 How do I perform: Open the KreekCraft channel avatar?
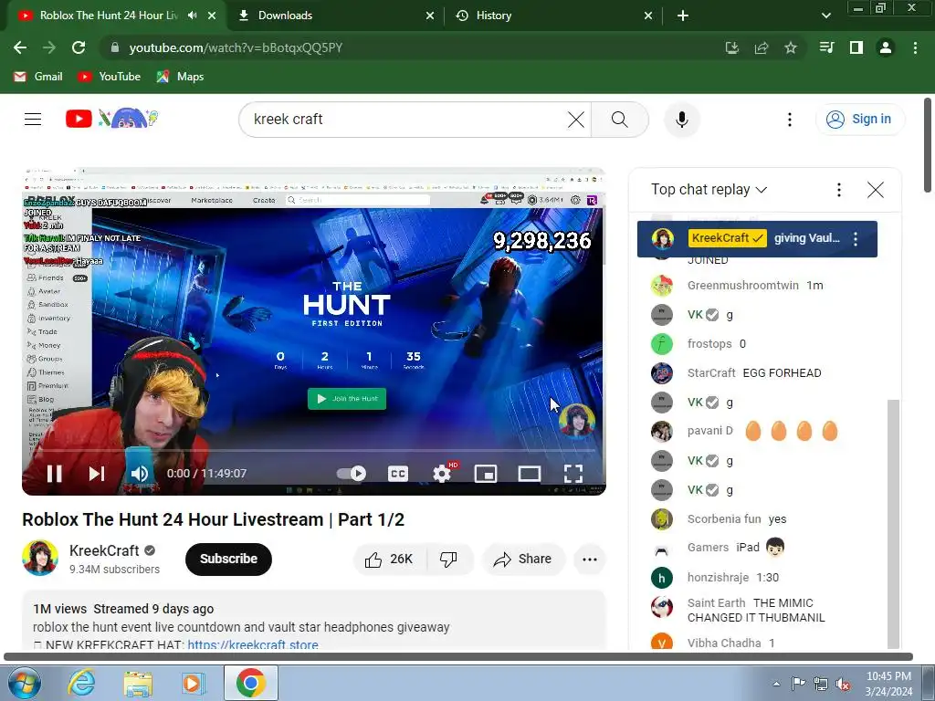40,558
